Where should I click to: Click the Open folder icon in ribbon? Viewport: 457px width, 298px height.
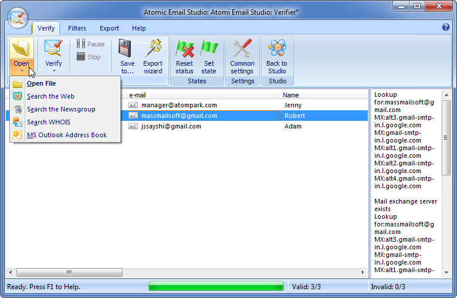point(21,48)
